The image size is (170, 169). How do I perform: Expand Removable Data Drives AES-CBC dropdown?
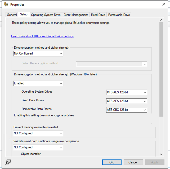127,110
